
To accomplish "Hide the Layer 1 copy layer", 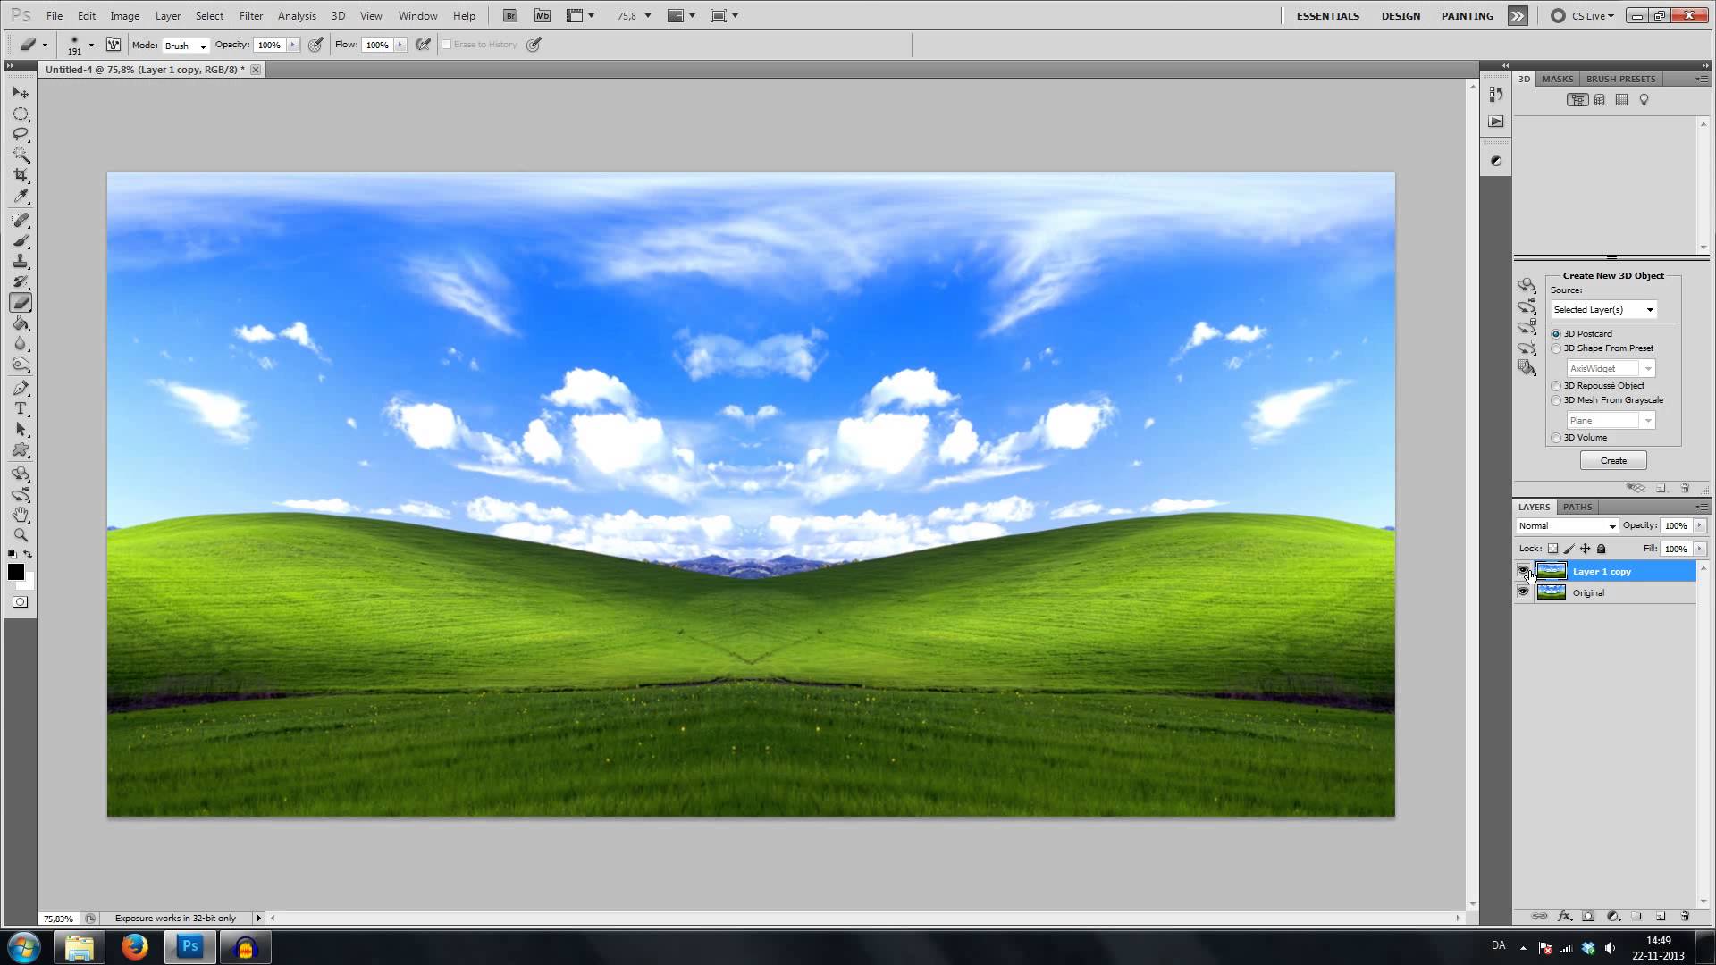I will 1523,570.
